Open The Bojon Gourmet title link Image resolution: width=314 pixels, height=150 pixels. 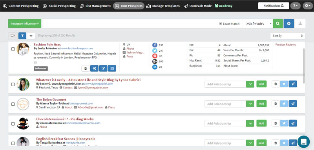[x=51, y=99]
